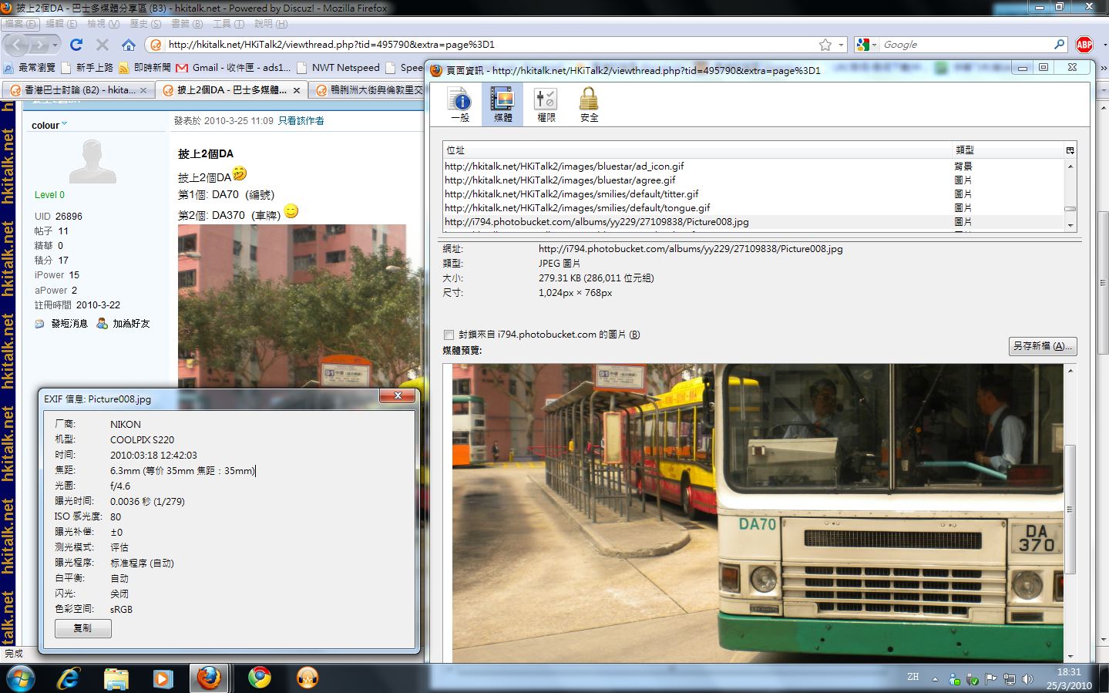Open the 歷史 (History) menu

coord(145,24)
